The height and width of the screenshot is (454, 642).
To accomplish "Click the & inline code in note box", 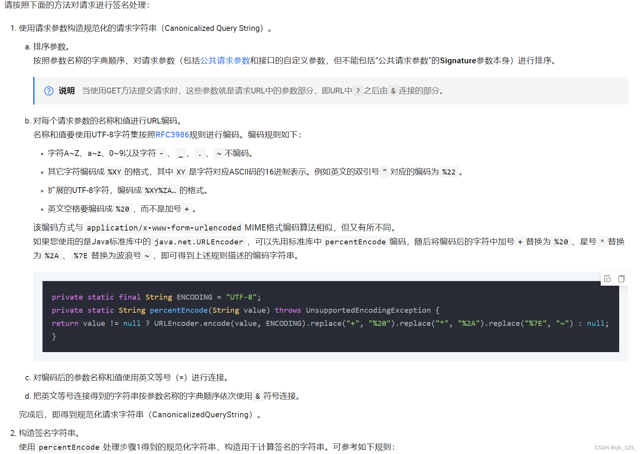I will pos(393,91).
